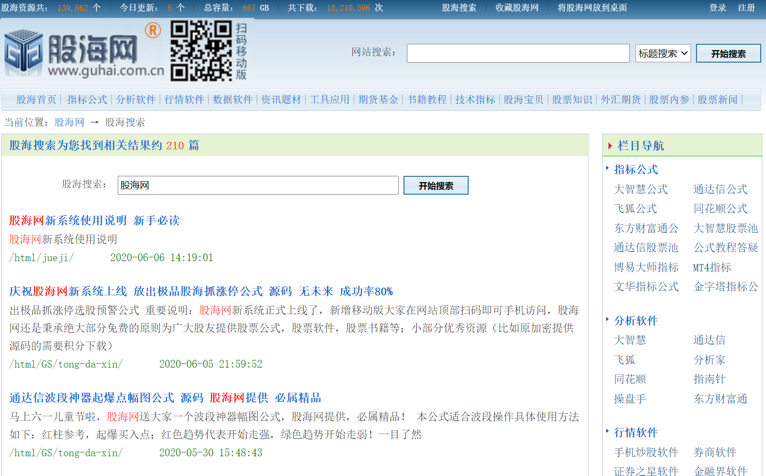Viewport: 766px width, 476px height.
Task: Click the sidebar 分析软件 section heading
Action: (636, 321)
